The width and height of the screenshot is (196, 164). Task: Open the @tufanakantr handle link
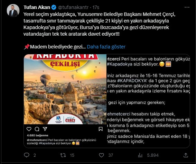(x=73, y=7)
